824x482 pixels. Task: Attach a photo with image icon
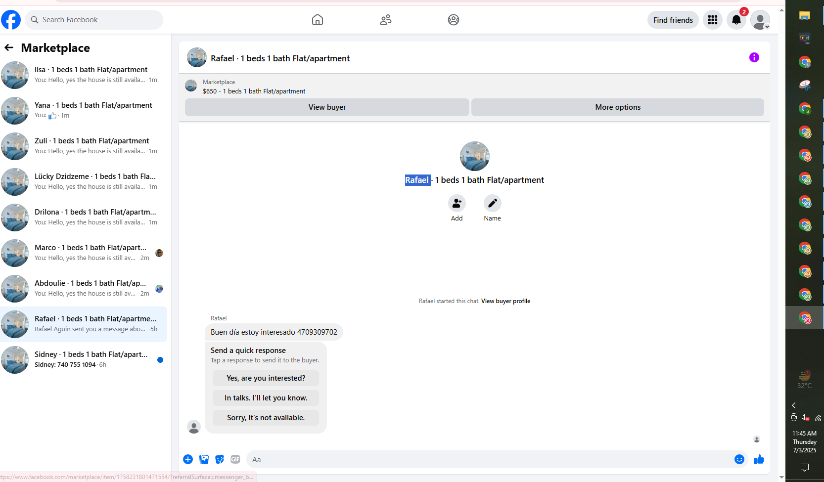[x=204, y=459]
